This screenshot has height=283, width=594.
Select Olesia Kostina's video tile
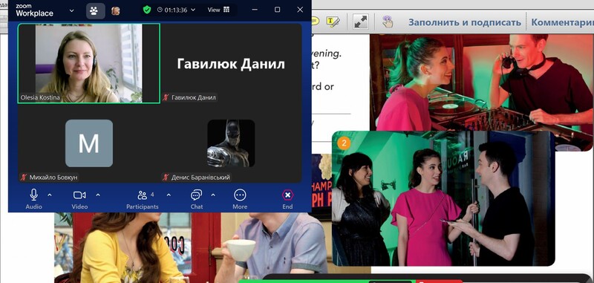[88, 63]
